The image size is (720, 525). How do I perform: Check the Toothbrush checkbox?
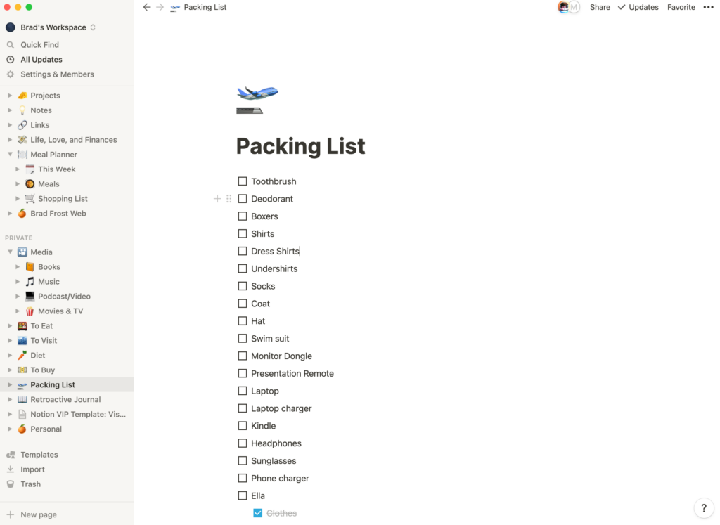243,181
